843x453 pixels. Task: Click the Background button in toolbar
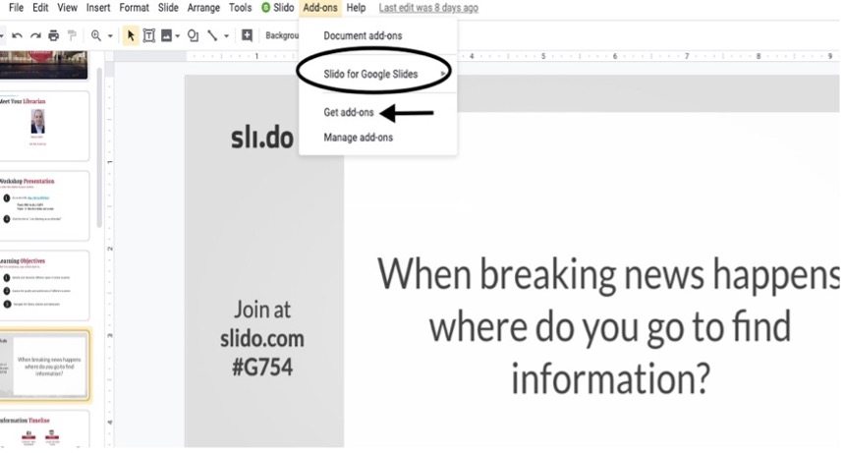pos(281,35)
